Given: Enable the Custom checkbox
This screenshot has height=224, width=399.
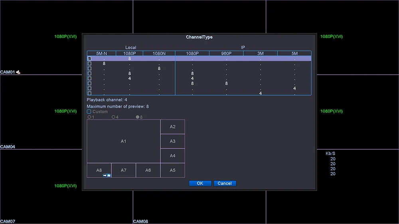Looking at the screenshot, I should pos(89,112).
